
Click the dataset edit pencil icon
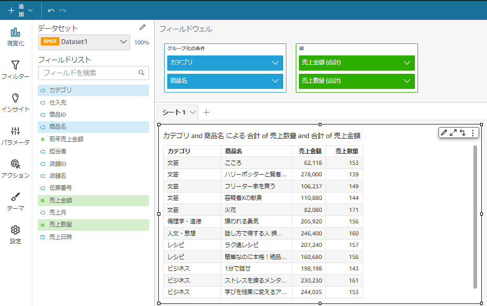tap(143, 27)
